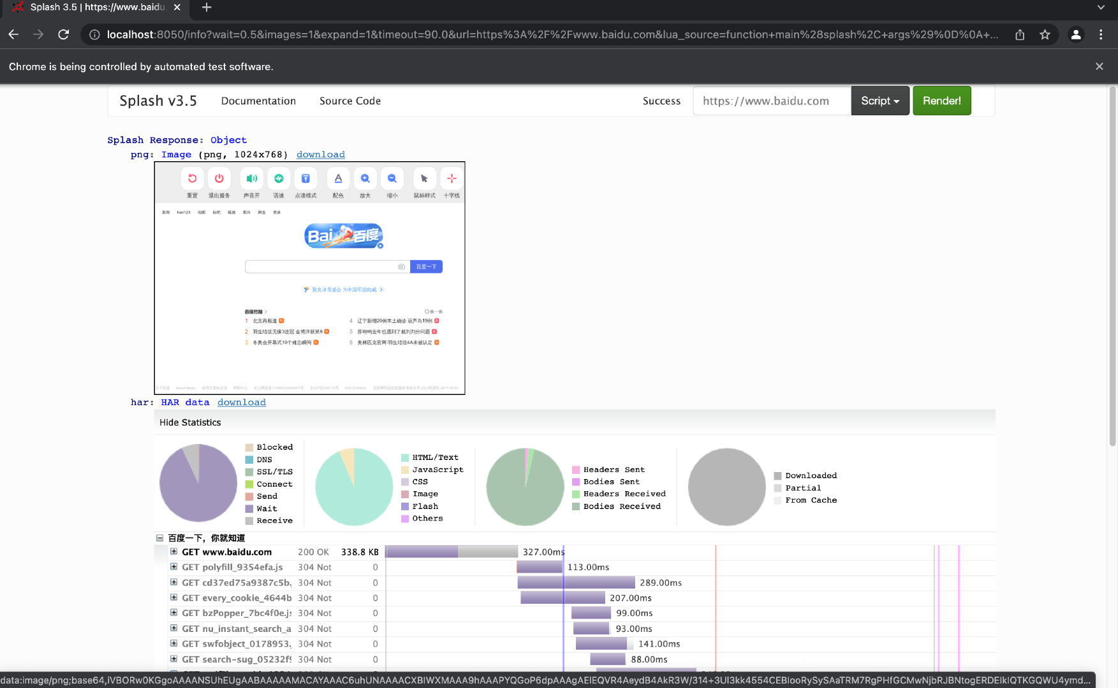The height and width of the screenshot is (688, 1118).
Task: Expand the GET cd37ed75a9387c5b request row
Action: pos(173,582)
